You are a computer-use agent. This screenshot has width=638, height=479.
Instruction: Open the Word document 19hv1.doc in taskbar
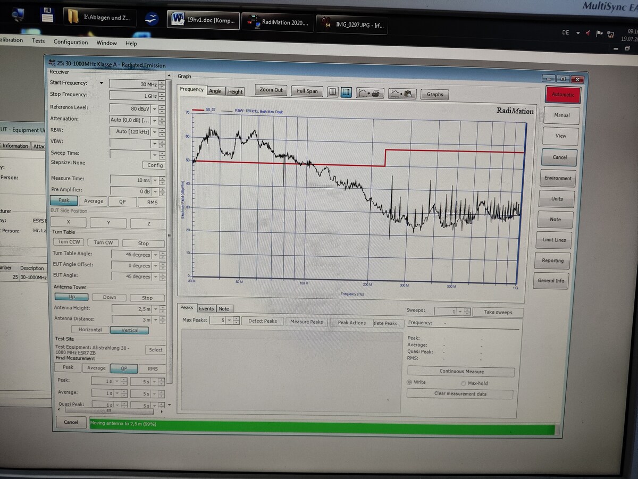(x=203, y=20)
